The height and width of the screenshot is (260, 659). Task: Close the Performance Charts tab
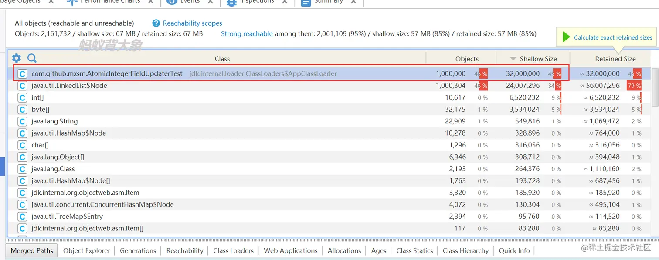pos(151,2)
